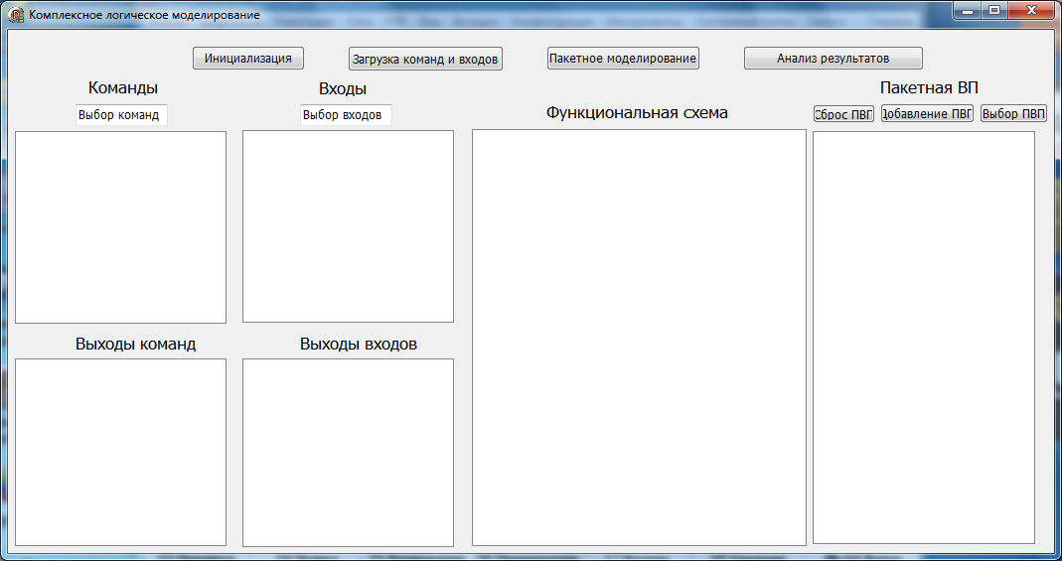Click the Выходы команд list box

[120, 452]
